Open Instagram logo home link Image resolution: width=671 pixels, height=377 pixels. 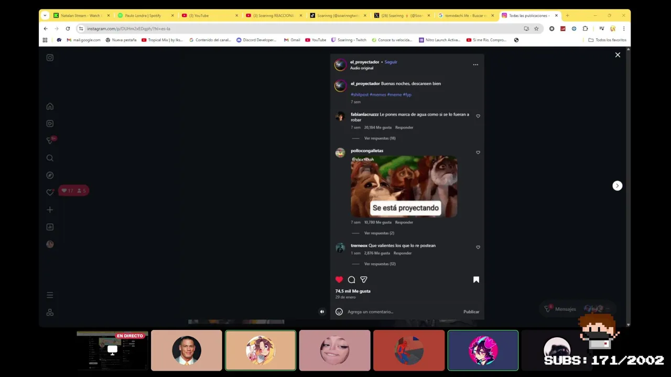[x=50, y=58]
